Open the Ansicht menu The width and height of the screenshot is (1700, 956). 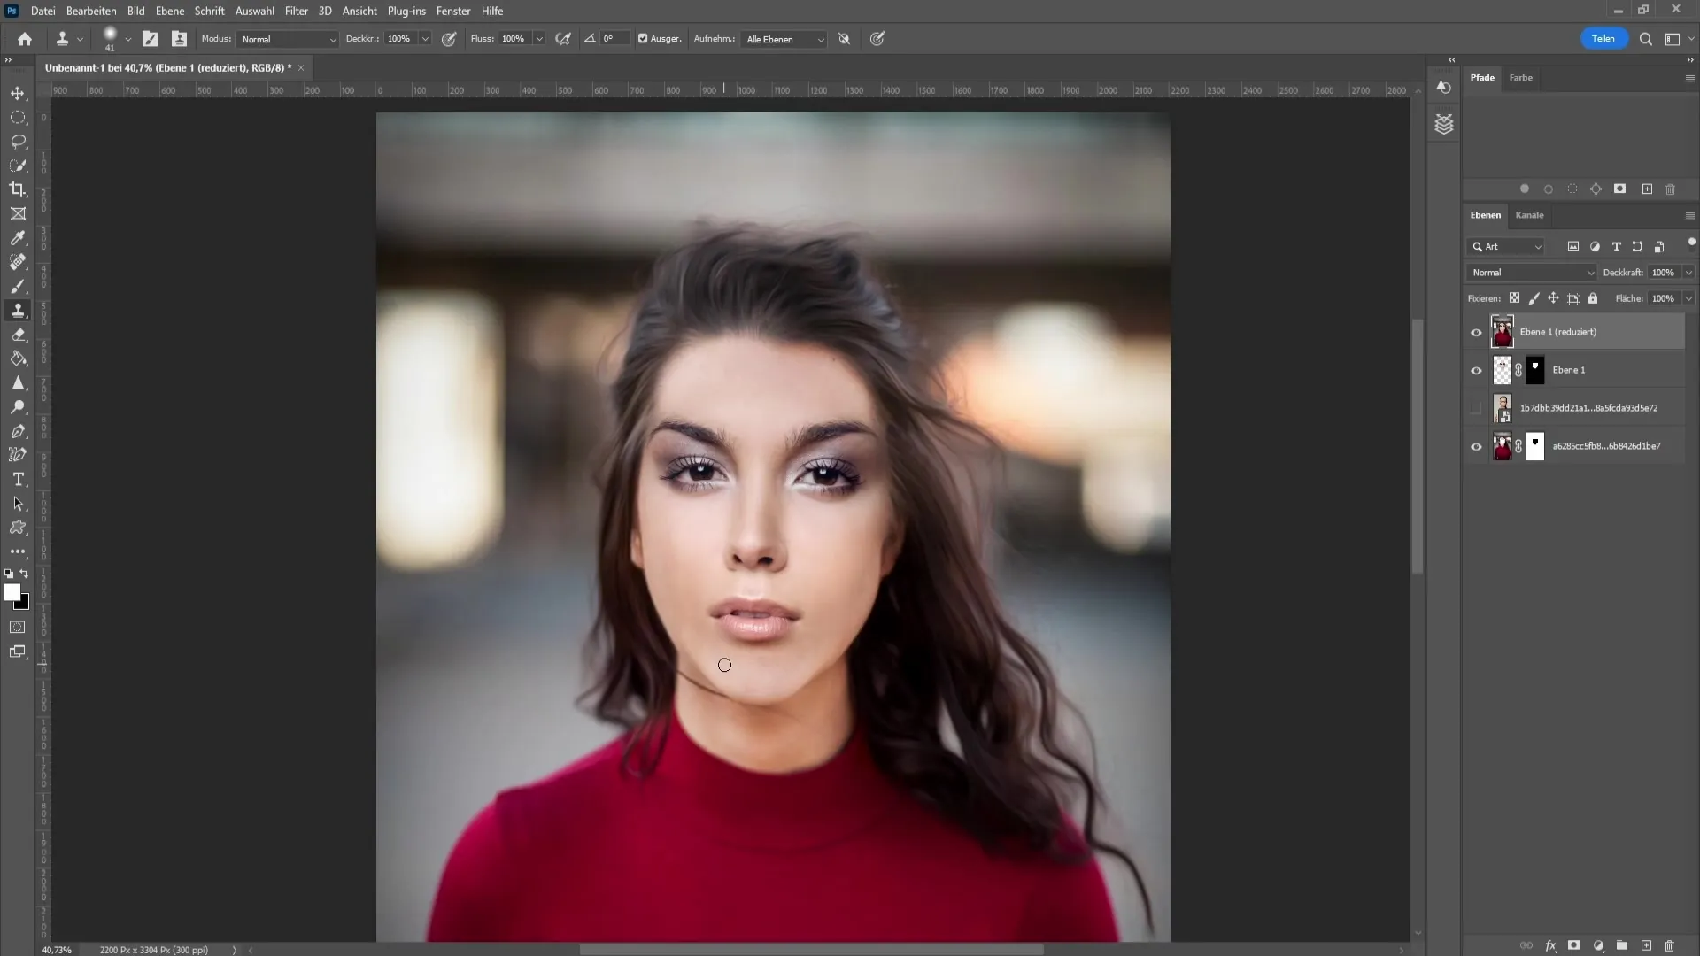coord(359,11)
